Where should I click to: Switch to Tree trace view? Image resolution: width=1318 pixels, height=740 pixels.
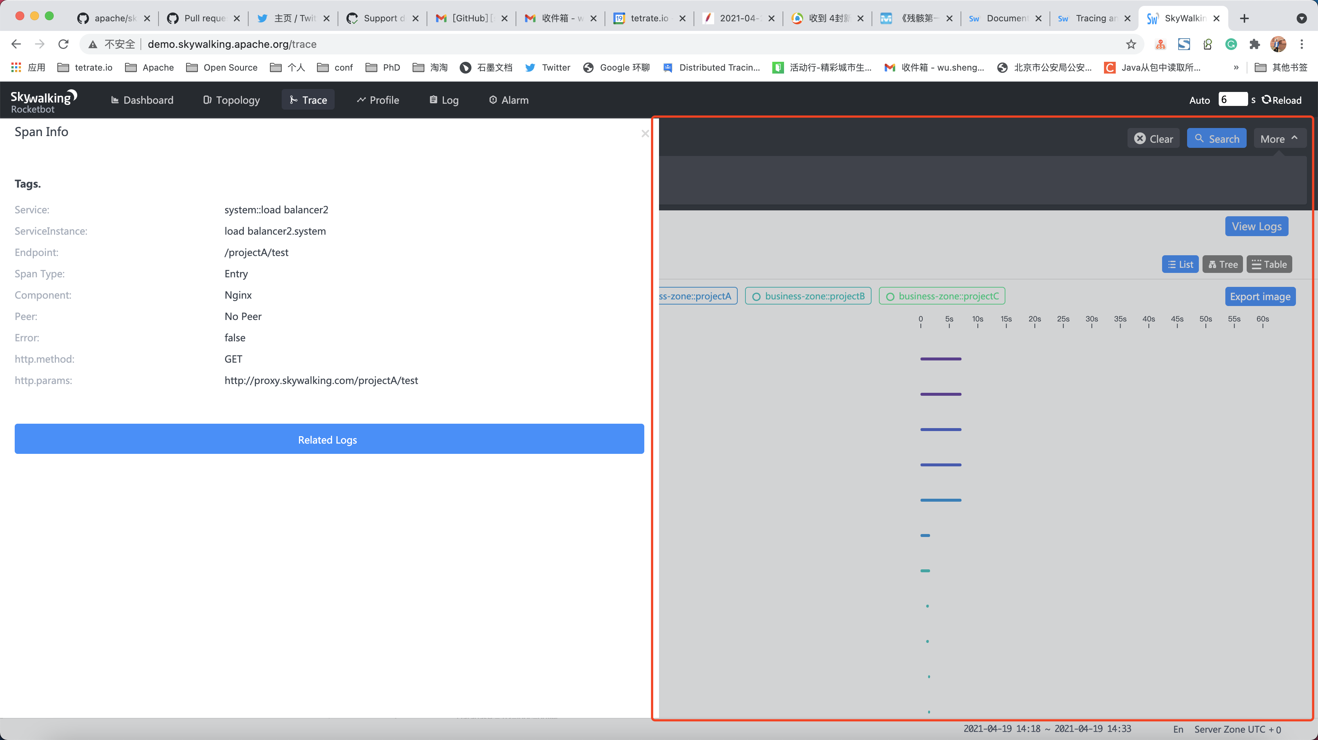point(1222,264)
